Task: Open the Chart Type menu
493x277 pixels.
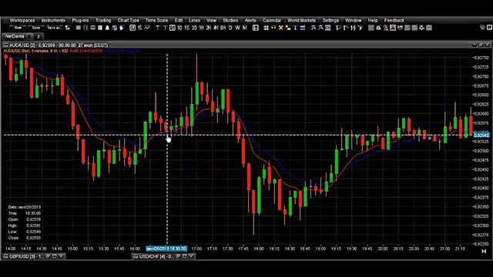Action: tap(129, 21)
